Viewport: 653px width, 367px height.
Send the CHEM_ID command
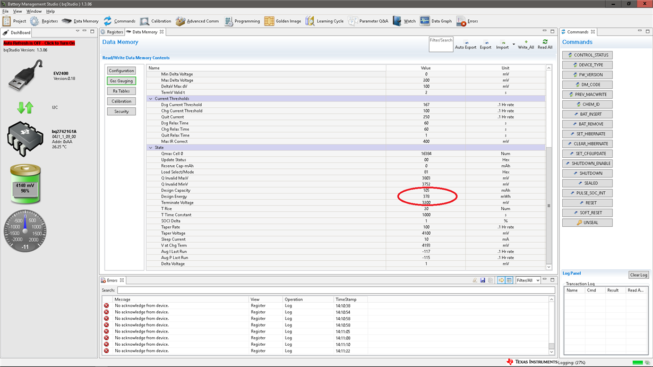coord(587,105)
